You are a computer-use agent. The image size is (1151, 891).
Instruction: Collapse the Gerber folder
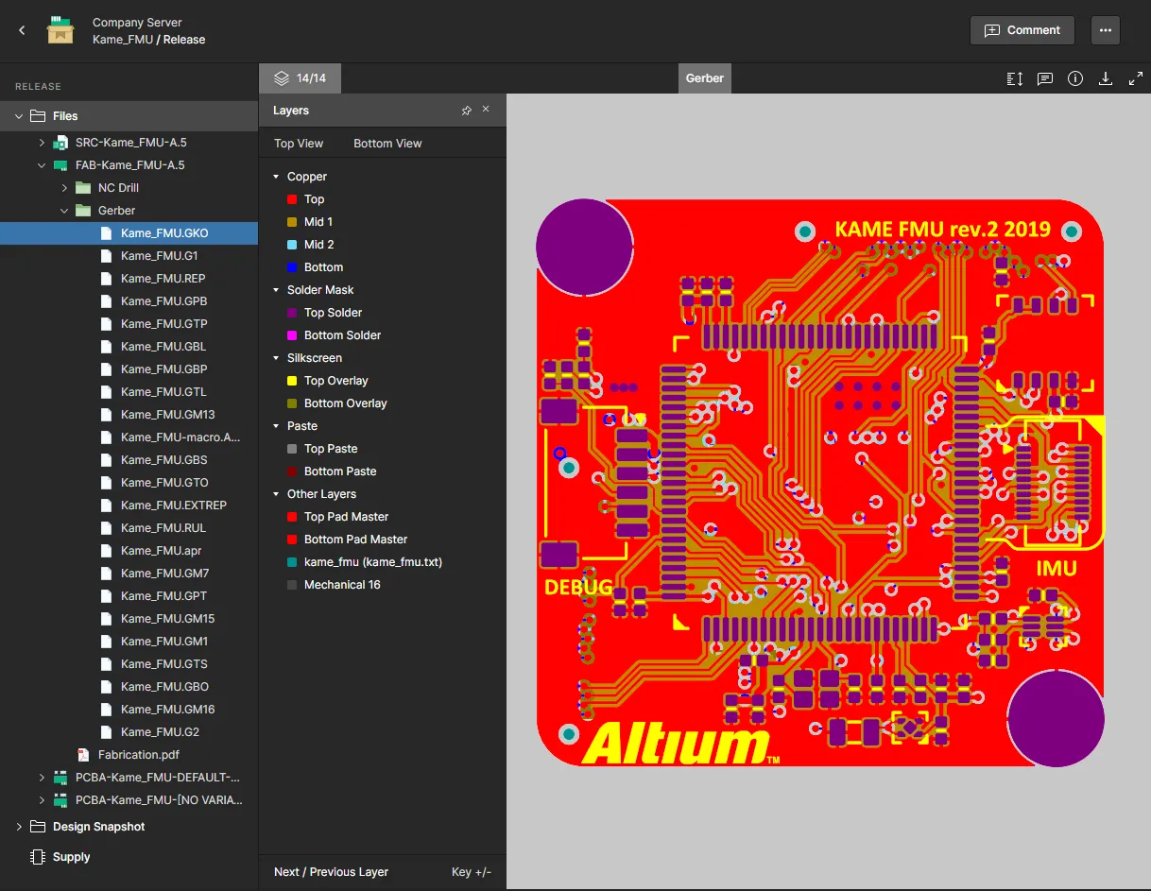64,211
